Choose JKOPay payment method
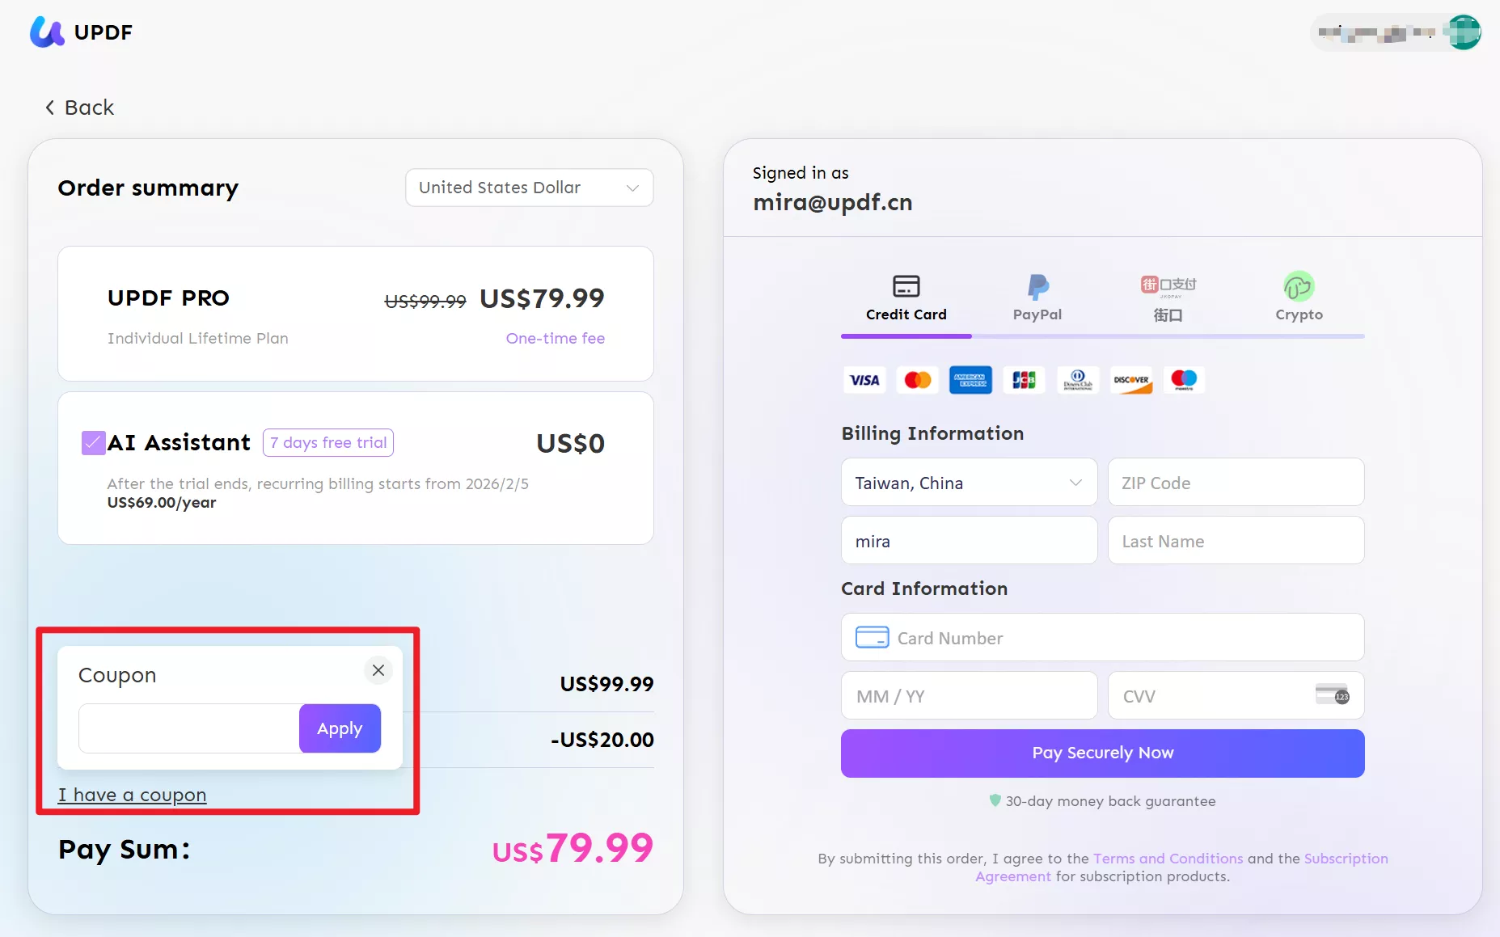 (x=1168, y=297)
